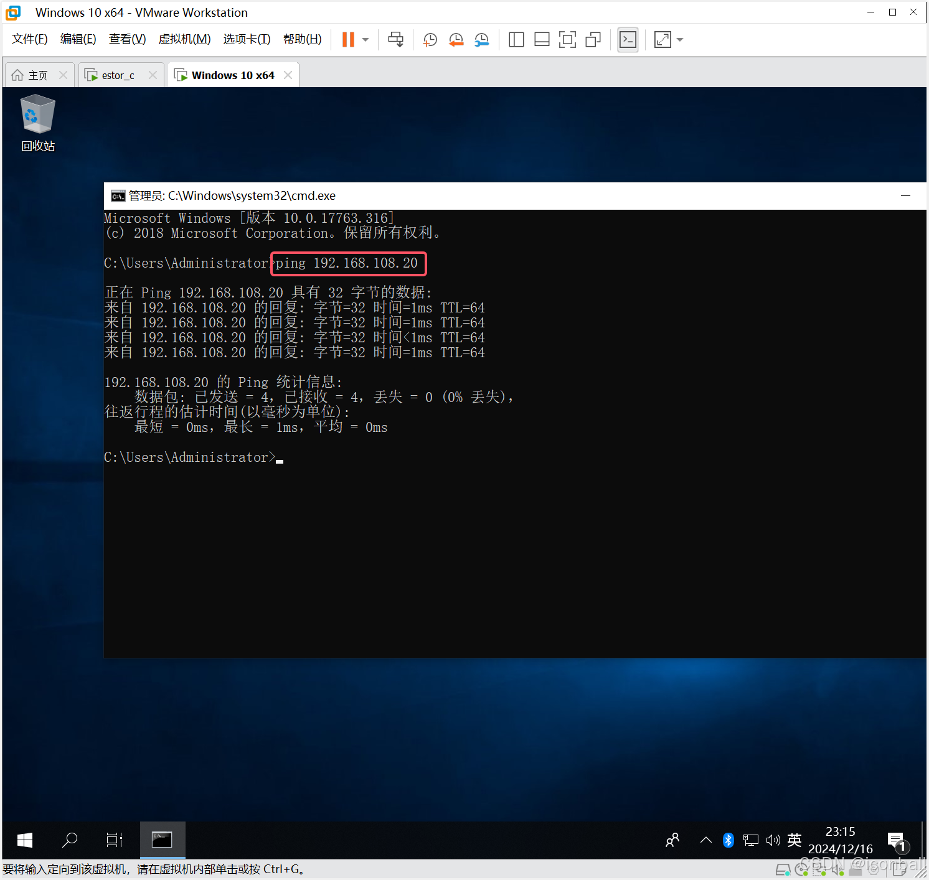Pause the virtual machine
This screenshot has height=880, width=929.
pyautogui.click(x=348, y=40)
